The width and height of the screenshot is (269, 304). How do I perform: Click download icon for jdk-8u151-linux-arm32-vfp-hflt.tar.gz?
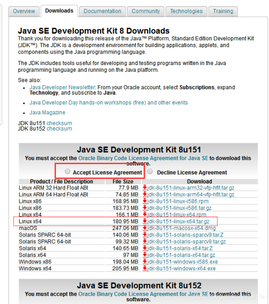tap(145, 188)
